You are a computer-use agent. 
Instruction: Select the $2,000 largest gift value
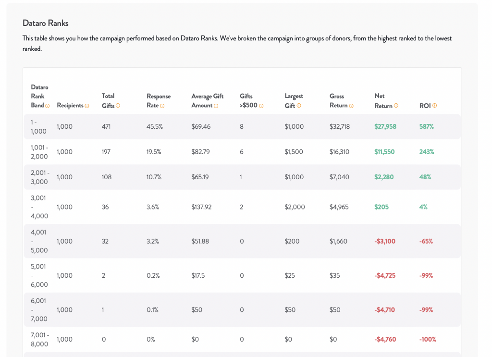[295, 207]
